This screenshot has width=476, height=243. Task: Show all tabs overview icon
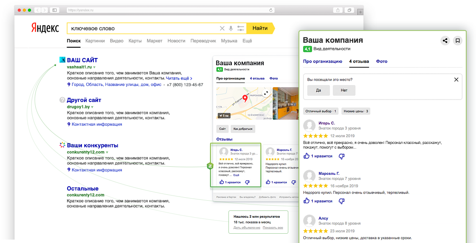[x=349, y=10]
